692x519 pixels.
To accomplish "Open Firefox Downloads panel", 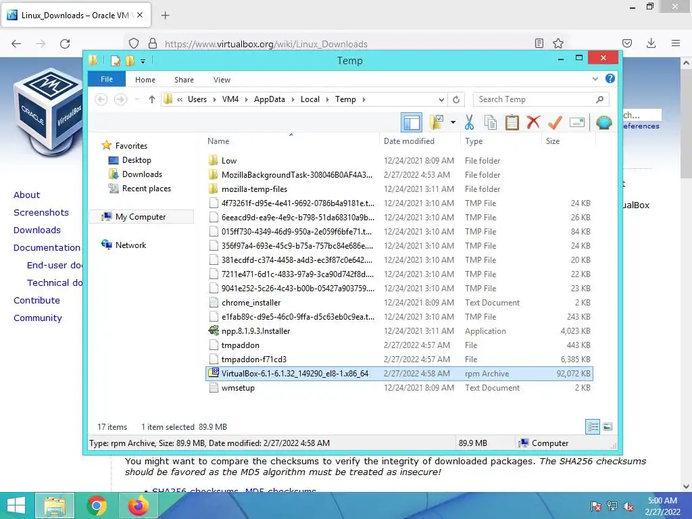I will [x=651, y=43].
